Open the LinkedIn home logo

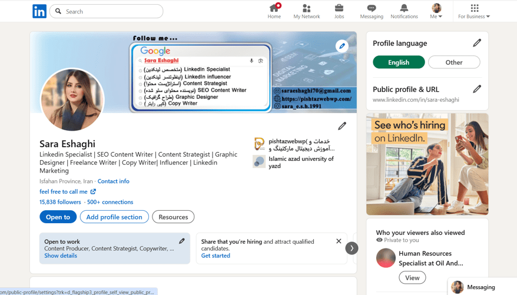coord(39,11)
